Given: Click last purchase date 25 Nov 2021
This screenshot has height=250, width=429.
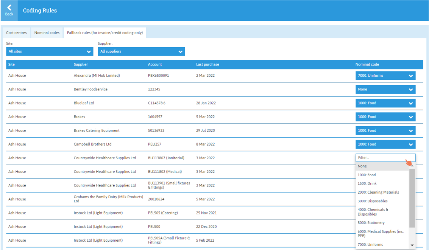Looking at the screenshot, I should [x=206, y=213].
